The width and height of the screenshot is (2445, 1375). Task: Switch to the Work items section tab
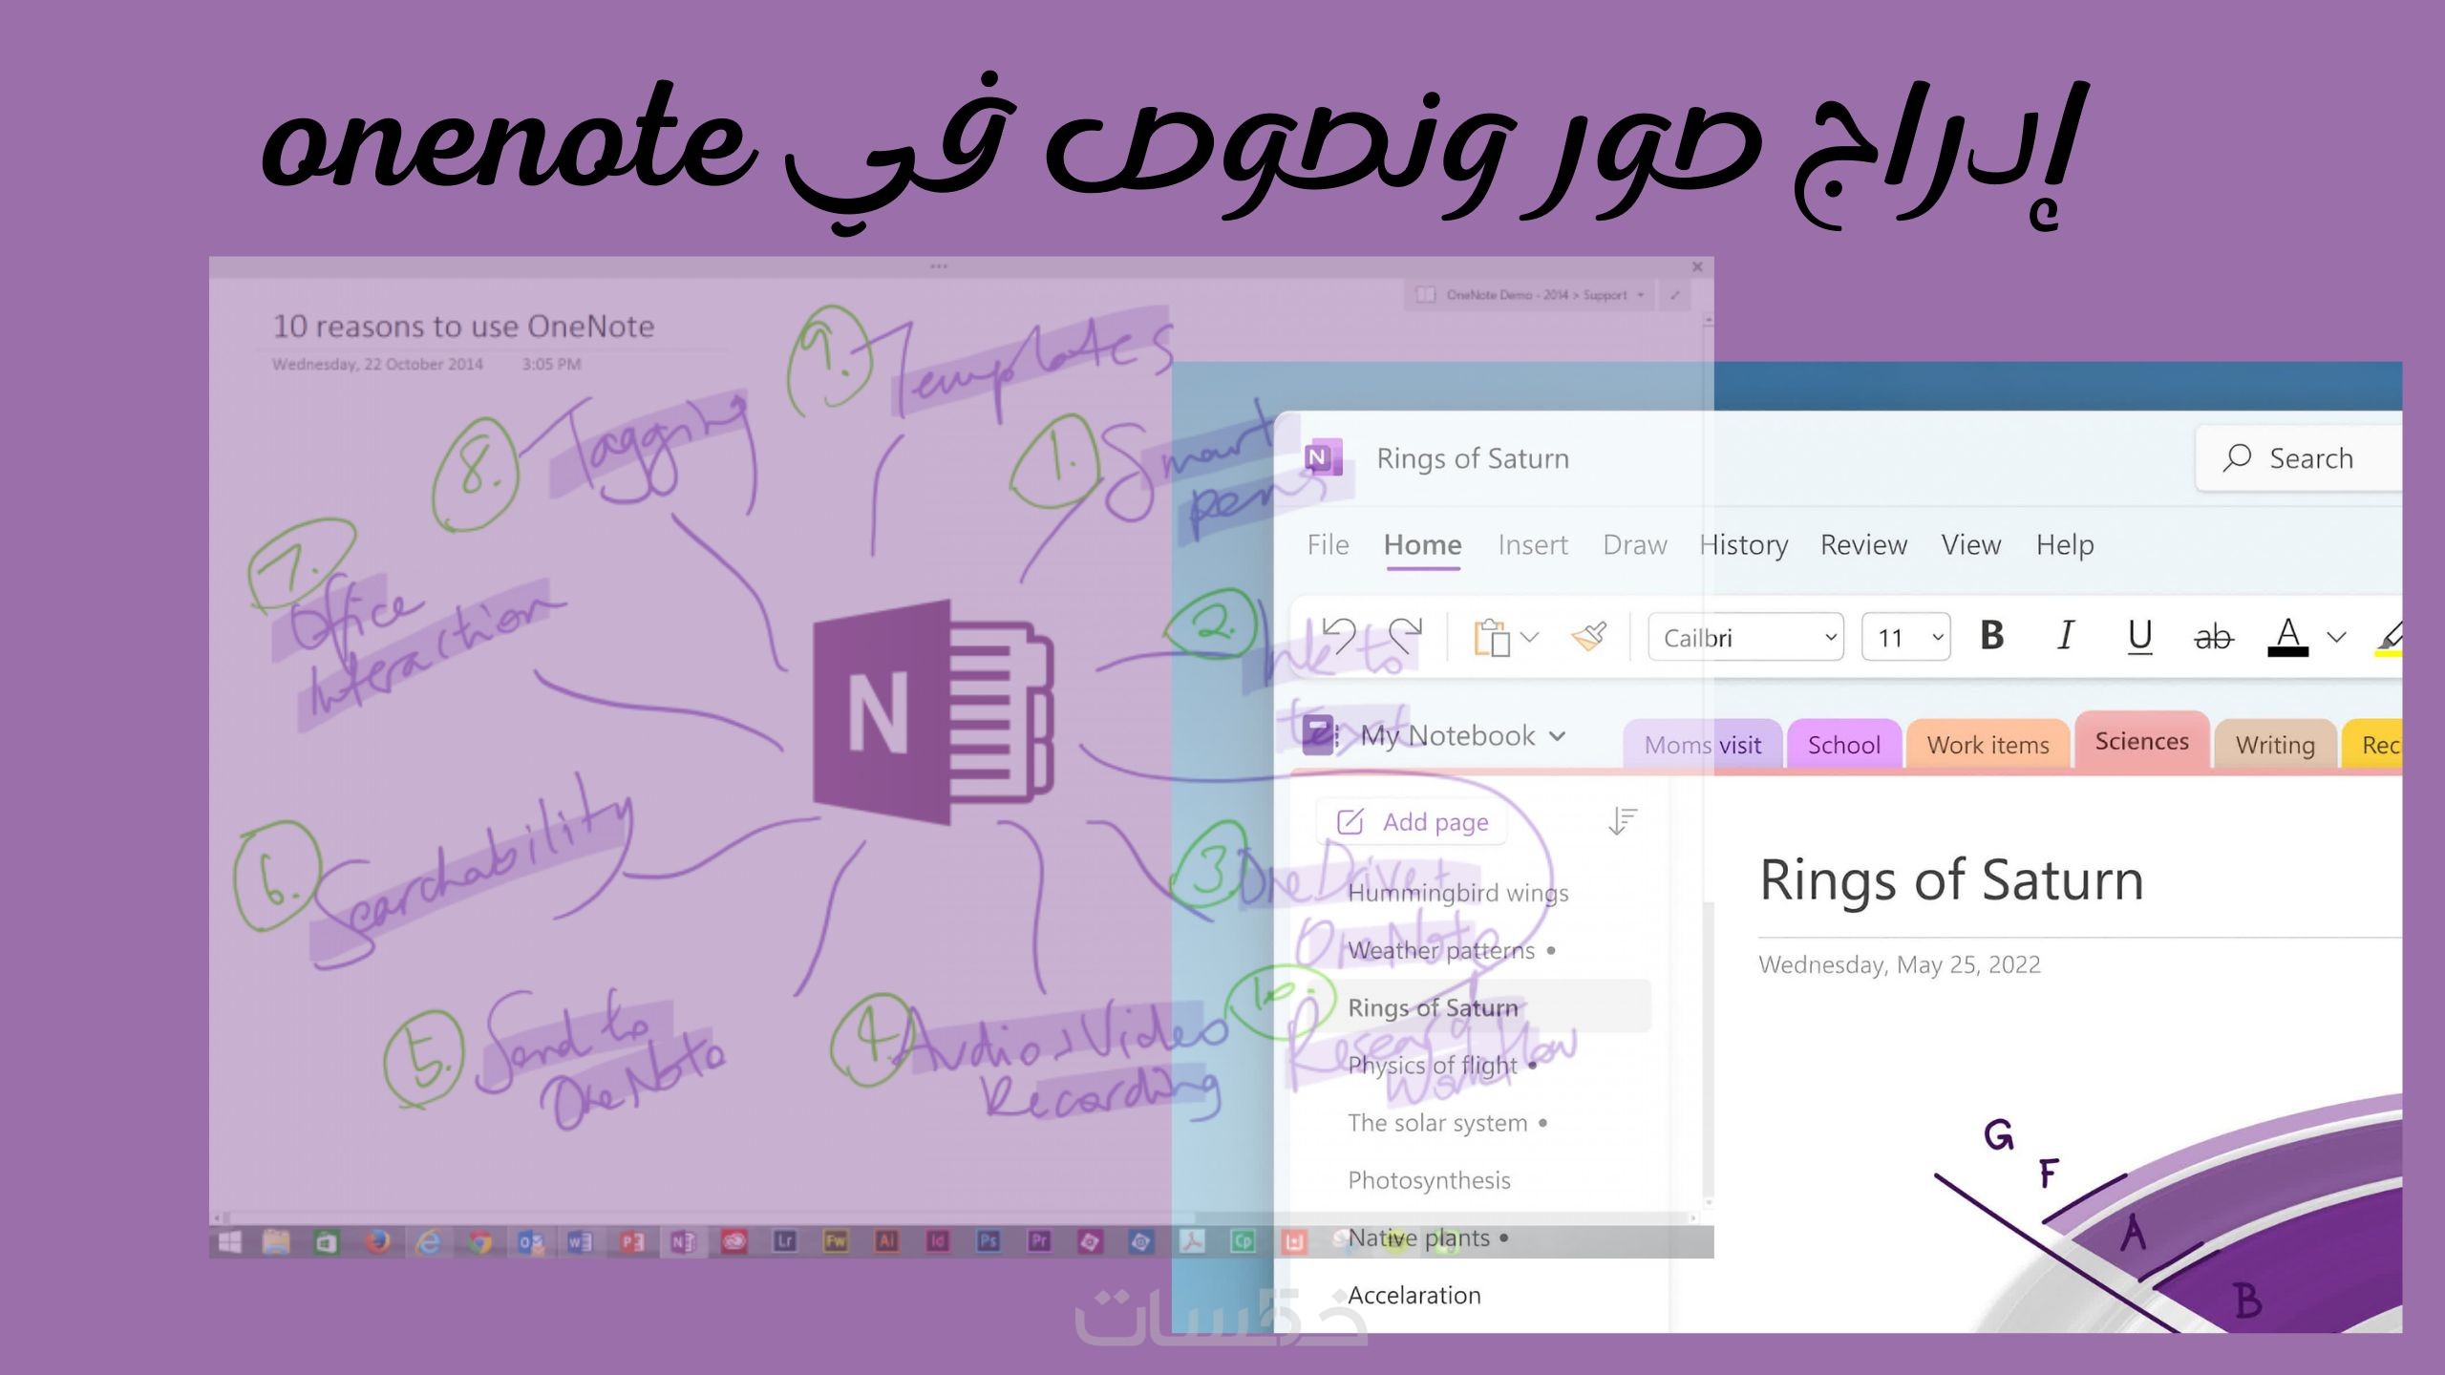pyautogui.click(x=1988, y=745)
